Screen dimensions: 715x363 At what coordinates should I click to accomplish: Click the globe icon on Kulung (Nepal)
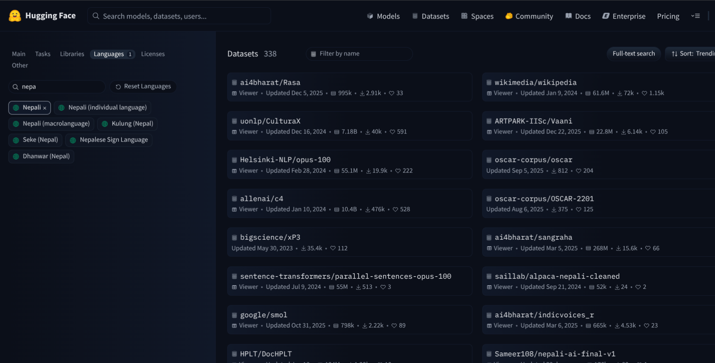tap(105, 124)
